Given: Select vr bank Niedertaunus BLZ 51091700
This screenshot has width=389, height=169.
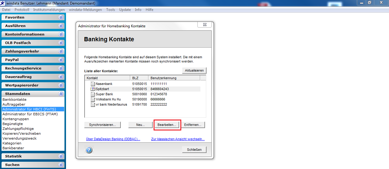Looking at the screenshot, I should [140, 104].
